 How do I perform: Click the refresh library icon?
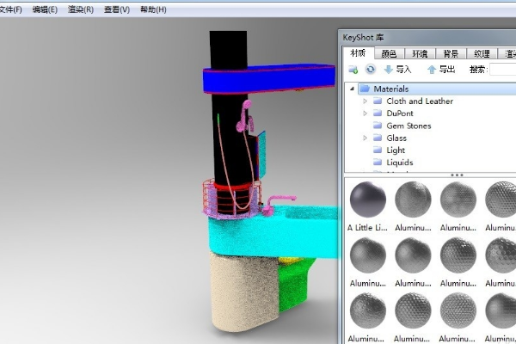pos(370,70)
